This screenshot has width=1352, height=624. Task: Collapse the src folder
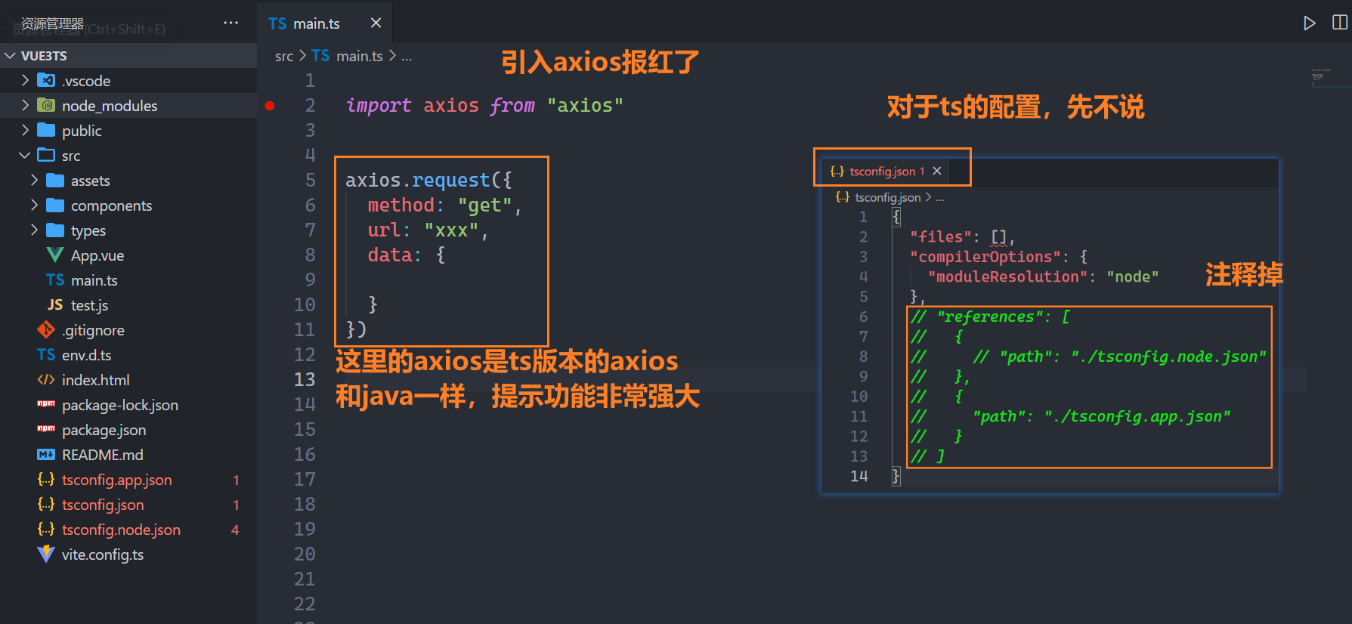pyautogui.click(x=25, y=156)
